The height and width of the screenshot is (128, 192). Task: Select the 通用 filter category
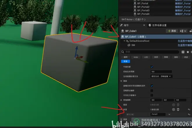point(125,57)
